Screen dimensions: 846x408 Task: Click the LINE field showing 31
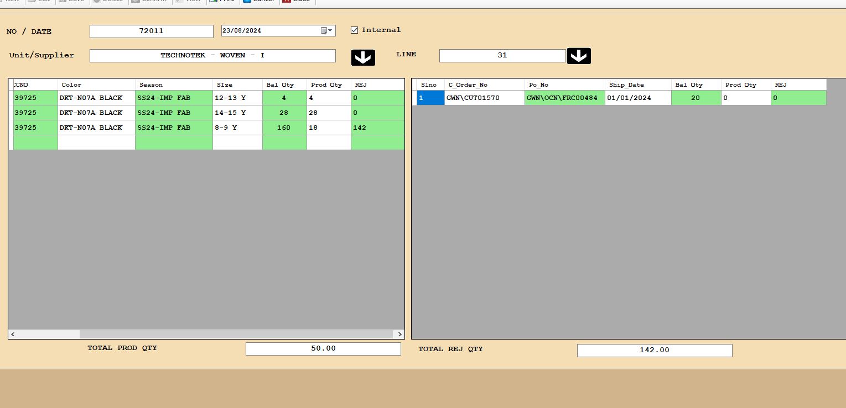pos(502,56)
